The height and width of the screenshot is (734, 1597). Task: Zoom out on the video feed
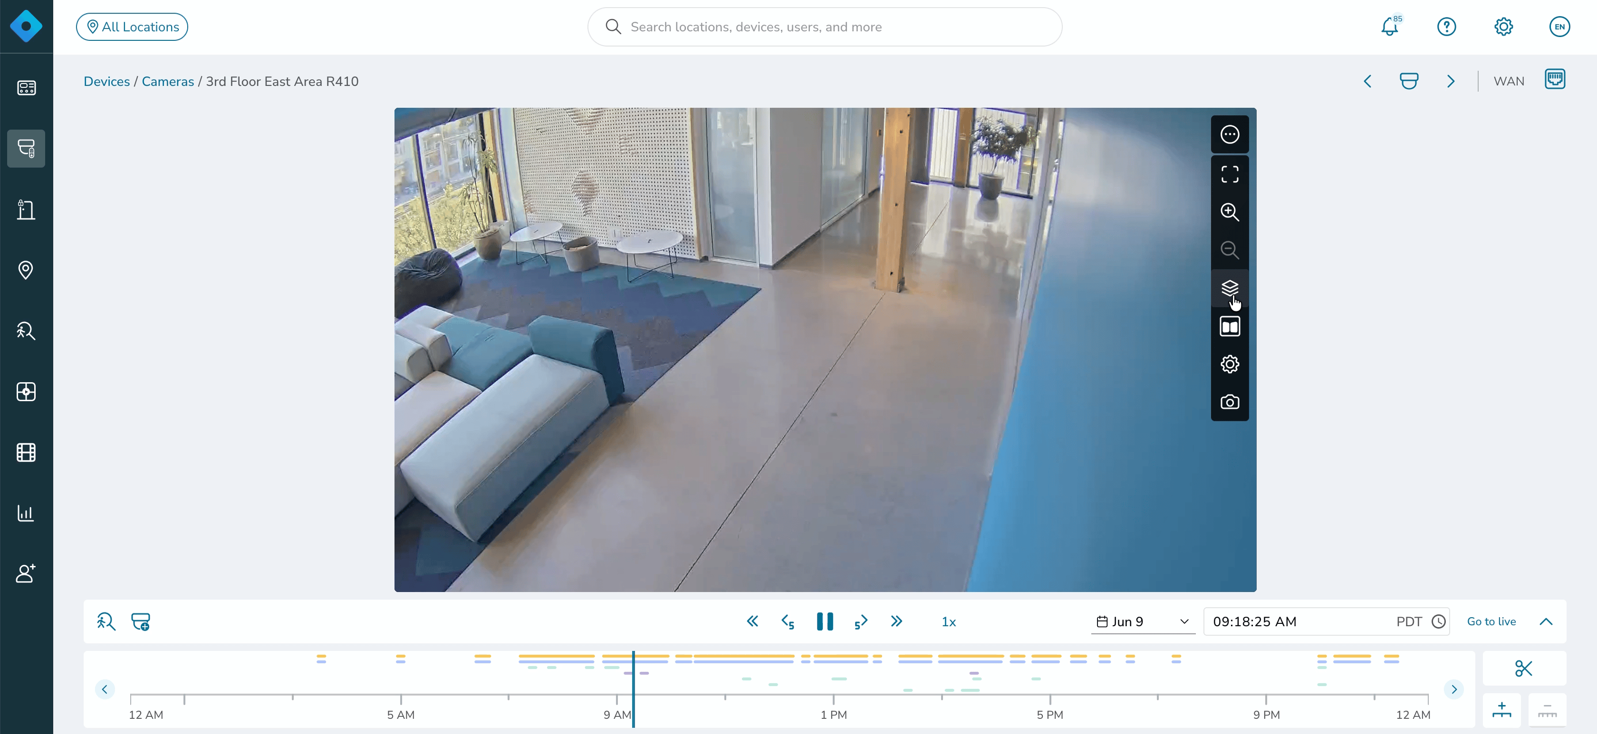1230,250
